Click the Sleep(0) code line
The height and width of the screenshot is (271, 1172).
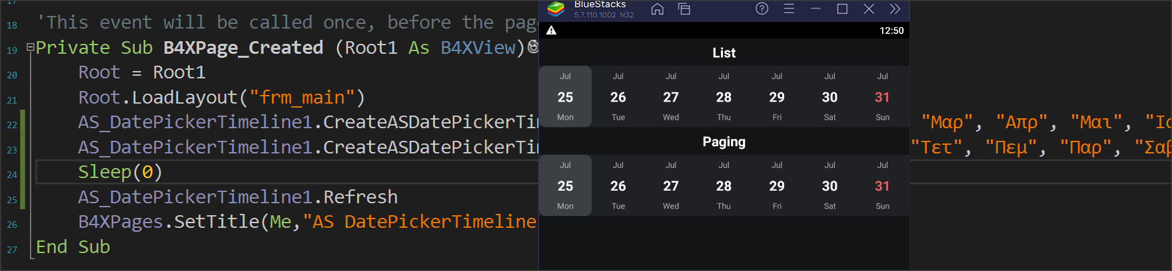[120, 172]
